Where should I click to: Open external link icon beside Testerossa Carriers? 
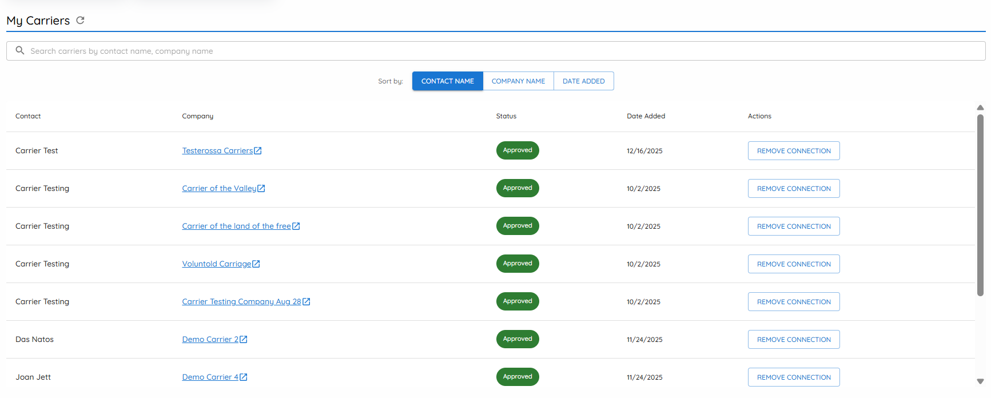(258, 151)
